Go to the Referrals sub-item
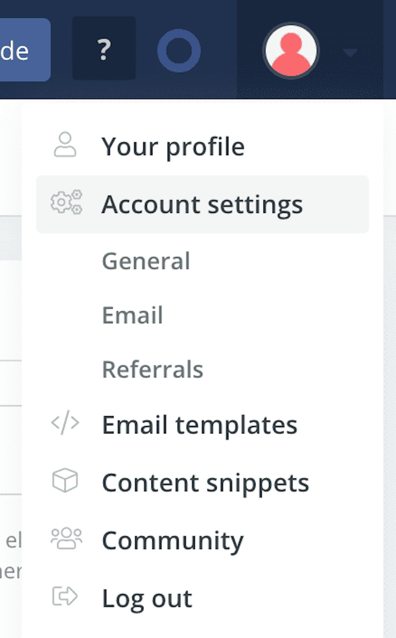Image resolution: width=396 pixels, height=638 pixels. 153,369
